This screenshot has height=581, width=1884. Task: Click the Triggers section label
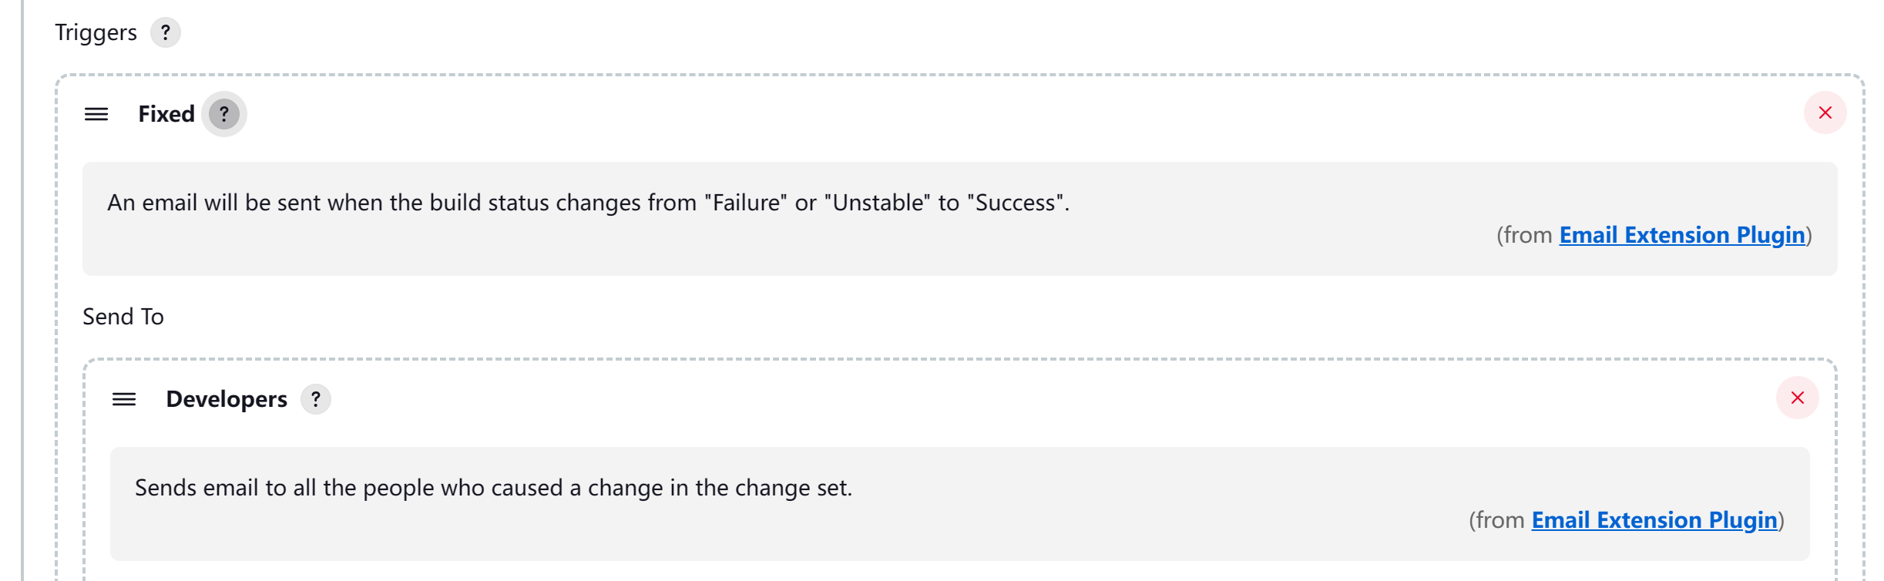(96, 32)
